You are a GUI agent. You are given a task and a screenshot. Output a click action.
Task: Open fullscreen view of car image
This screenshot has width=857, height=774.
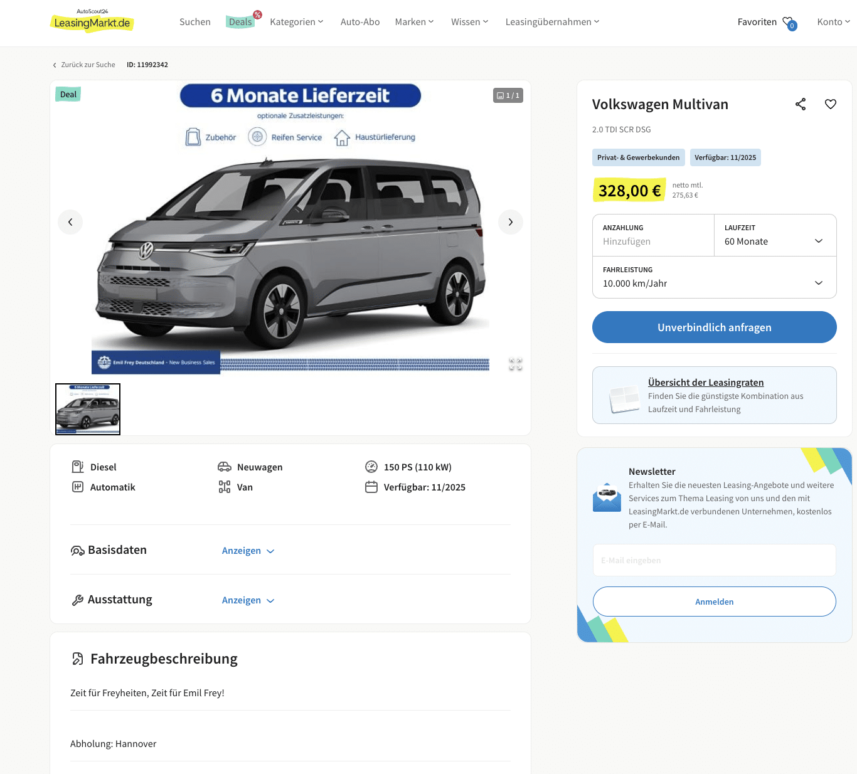pos(516,364)
